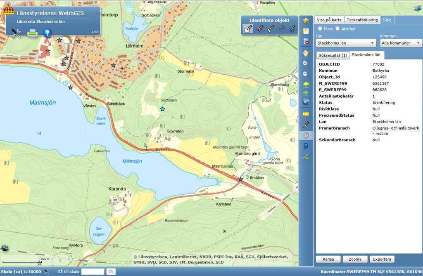Open the Kommun dropdown Alla kommuner
The width and height of the screenshot is (423, 276).
(401, 43)
